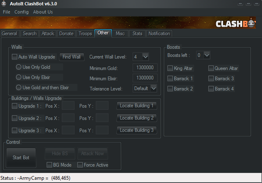Enable Auto Wall Upgrade checkbox
The height and width of the screenshot is (183, 262).
(15, 57)
